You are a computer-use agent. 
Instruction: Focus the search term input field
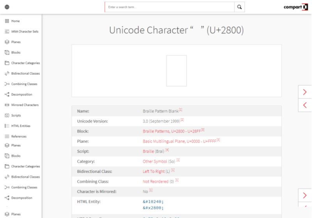click(x=170, y=7)
